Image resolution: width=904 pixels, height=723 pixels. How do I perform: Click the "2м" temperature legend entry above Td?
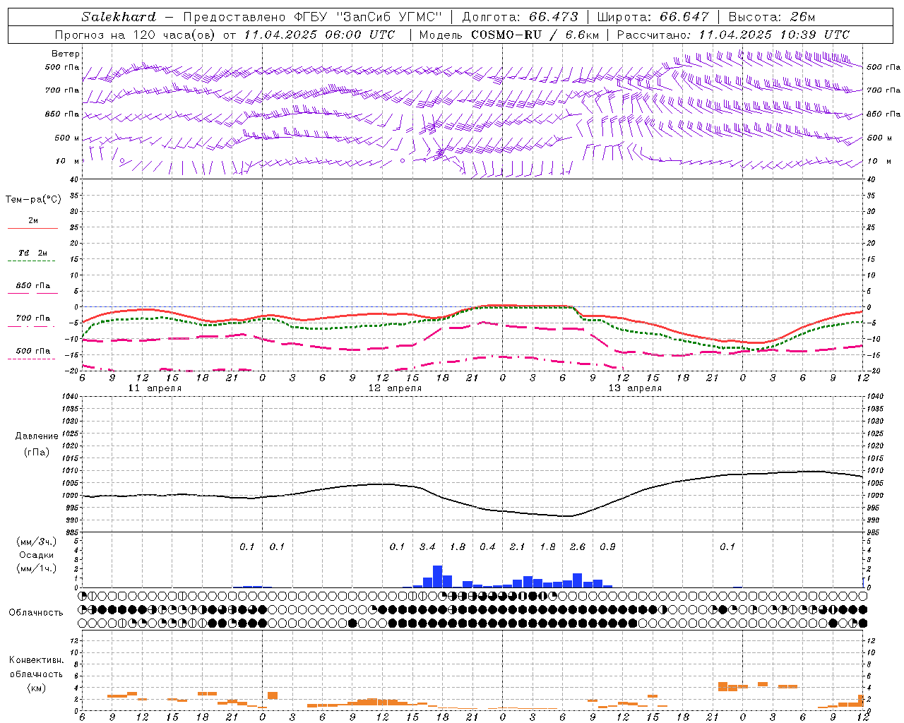tap(33, 220)
